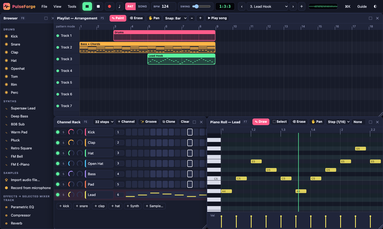
Task: Switch to PAT mode
Action: 130,6
